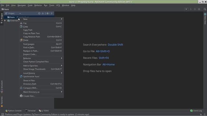Open run configuration dropdown in toolbar
This screenshot has height=116, width=207.
pyautogui.click(x=186, y=9)
